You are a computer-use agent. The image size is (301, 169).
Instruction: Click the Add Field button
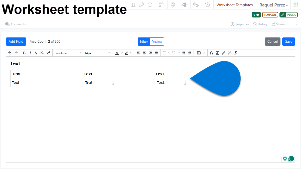pyautogui.click(x=16, y=41)
